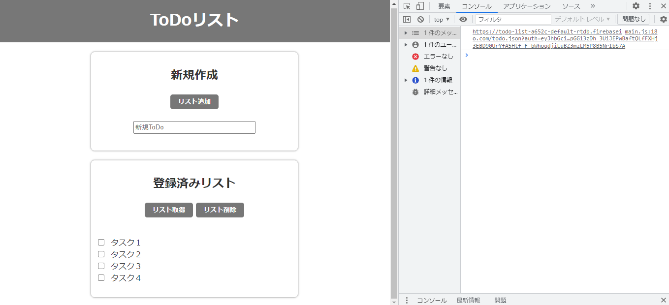The height and width of the screenshot is (305, 669).
Task: Toggle the device emulation toolbar
Action: (419, 6)
